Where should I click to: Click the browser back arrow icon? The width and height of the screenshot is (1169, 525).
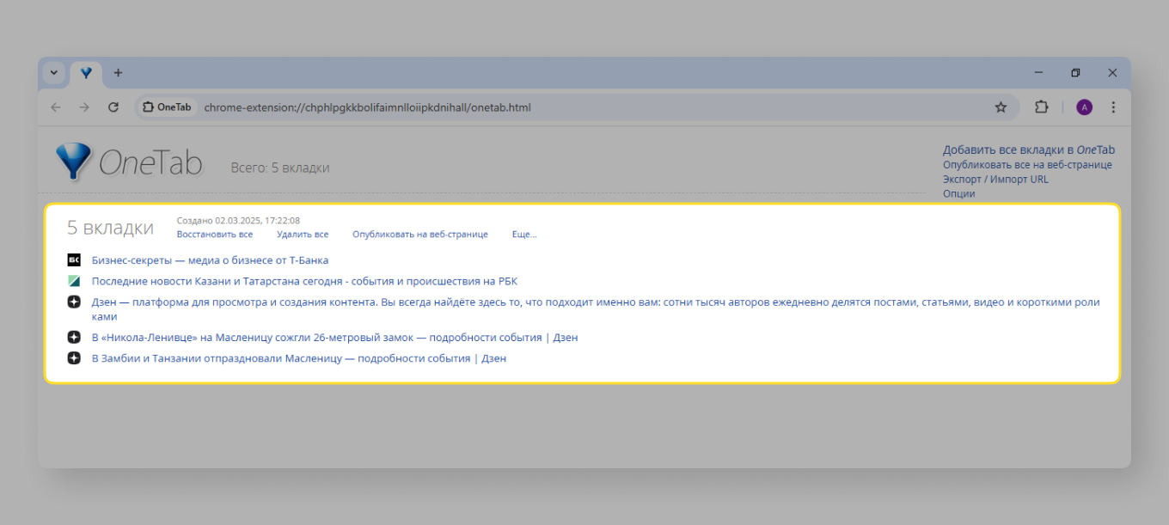tap(56, 107)
